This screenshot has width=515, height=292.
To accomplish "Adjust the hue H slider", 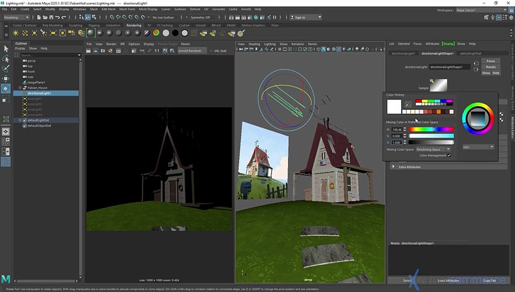I will pyautogui.click(x=431, y=129).
